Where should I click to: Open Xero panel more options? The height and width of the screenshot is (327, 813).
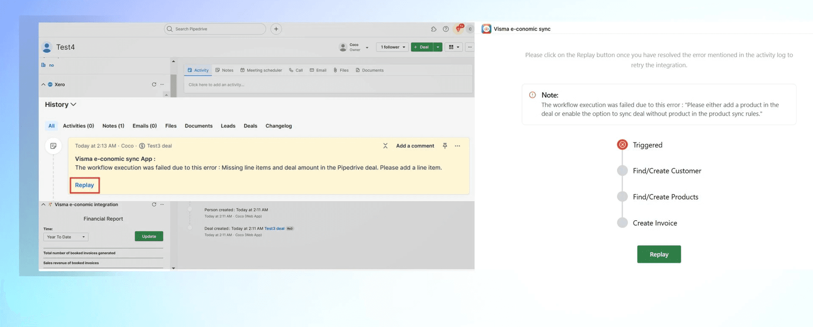[162, 84]
